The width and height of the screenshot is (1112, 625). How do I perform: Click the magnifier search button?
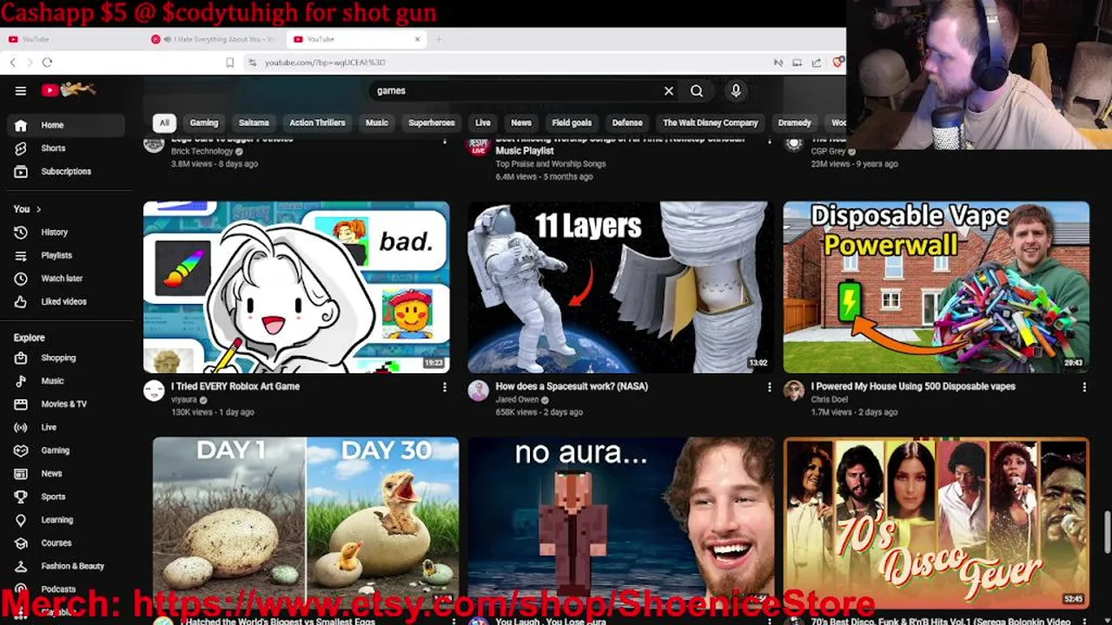click(697, 90)
